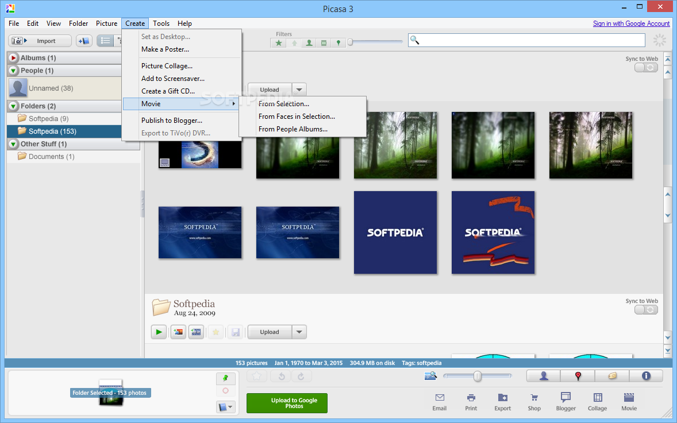Choose Make a Poster from menu
677x423 pixels.
click(182, 49)
